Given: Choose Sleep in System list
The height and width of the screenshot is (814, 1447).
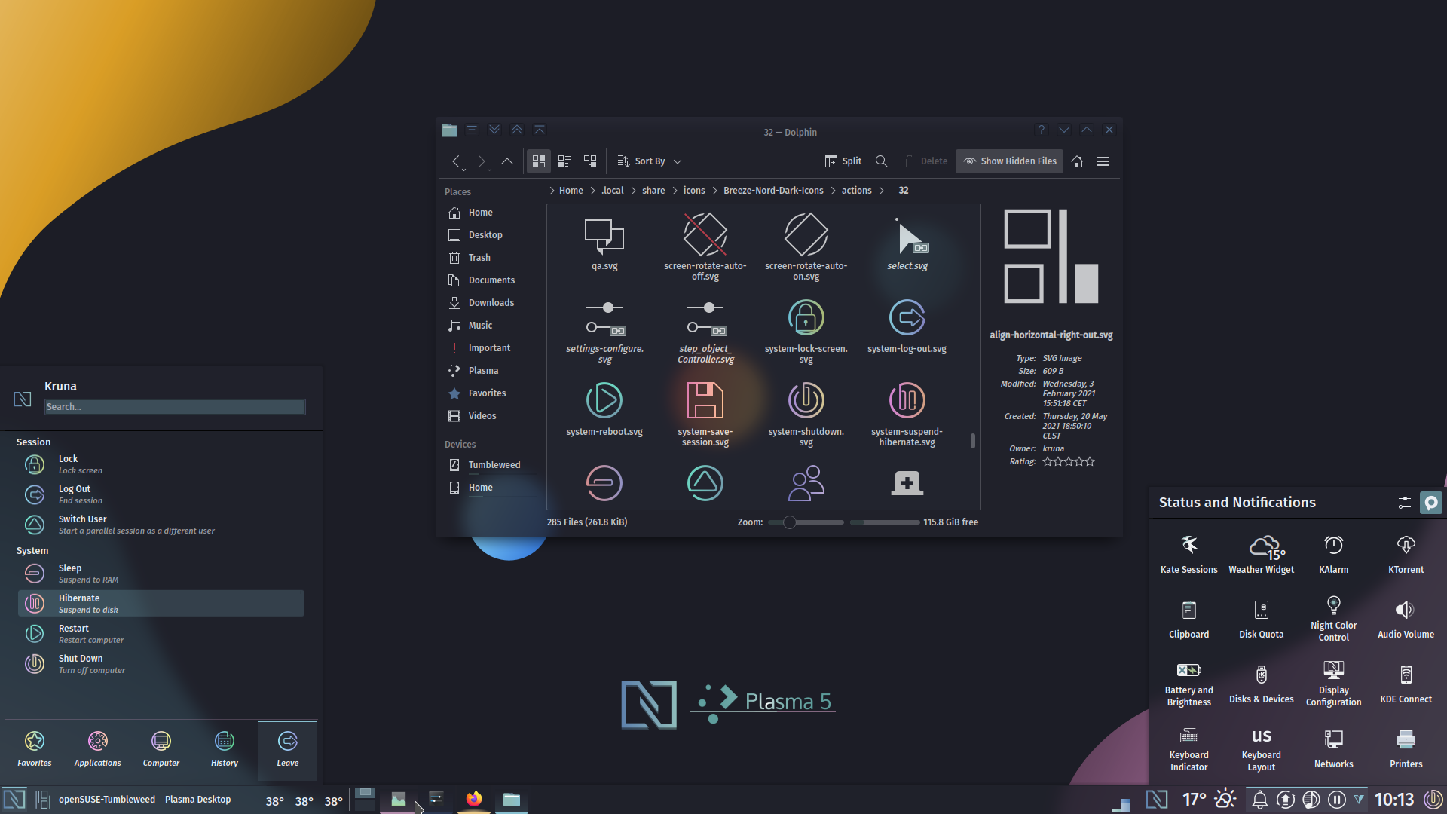Looking at the screenshot, I should (x=161, y=574).
